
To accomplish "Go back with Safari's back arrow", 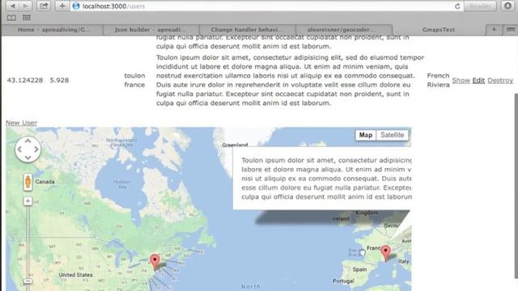I will [x=13, y=6].
